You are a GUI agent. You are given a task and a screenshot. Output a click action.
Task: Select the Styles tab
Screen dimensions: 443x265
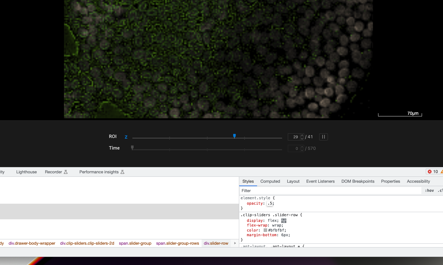pyautogui.click(x=248, y=181)
